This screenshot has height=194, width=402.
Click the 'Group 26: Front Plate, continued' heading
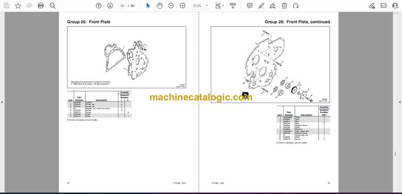coord(297,22)
